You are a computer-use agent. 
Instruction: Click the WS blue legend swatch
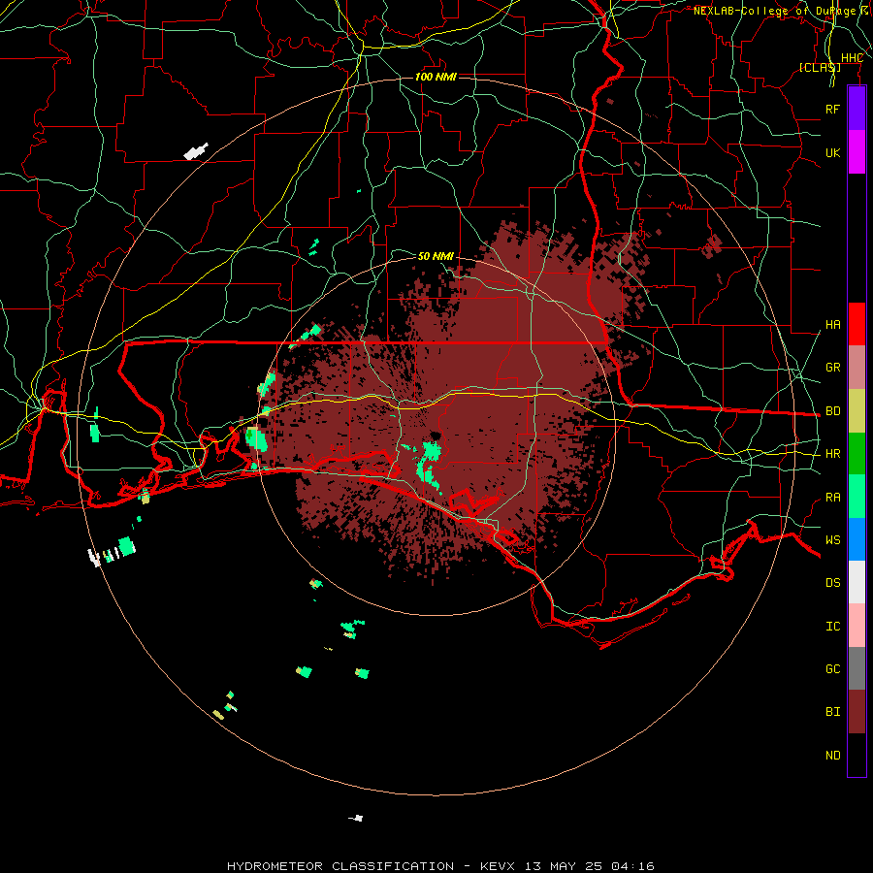click(857, 539)
